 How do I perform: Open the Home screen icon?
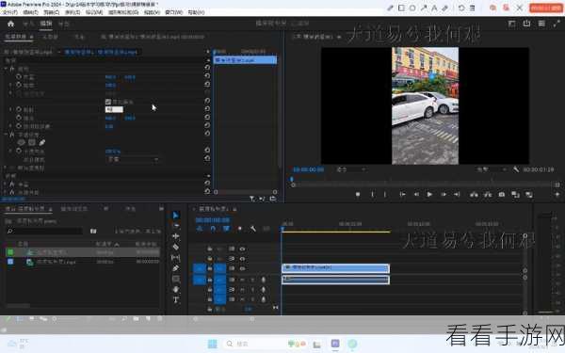point(10,24)
